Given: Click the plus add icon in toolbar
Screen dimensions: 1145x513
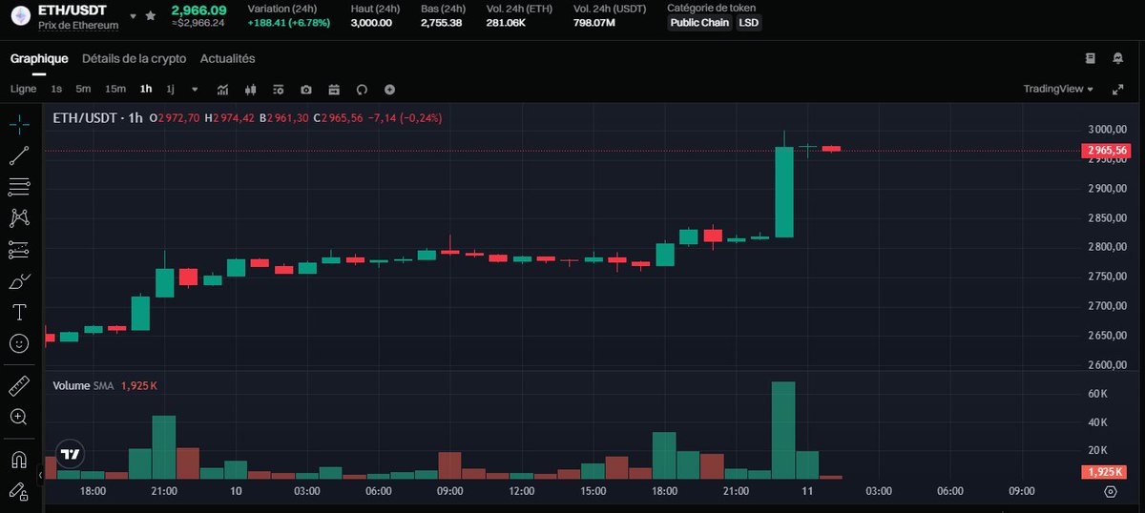Looking at the screenshot, I should click(x=389, y=90).
